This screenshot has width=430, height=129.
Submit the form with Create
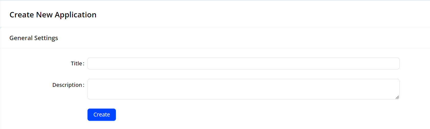click(x=102, y=115)
